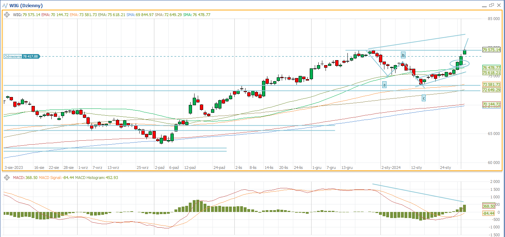Click the 76 478.77 SMA axis label

pos(491,68)
